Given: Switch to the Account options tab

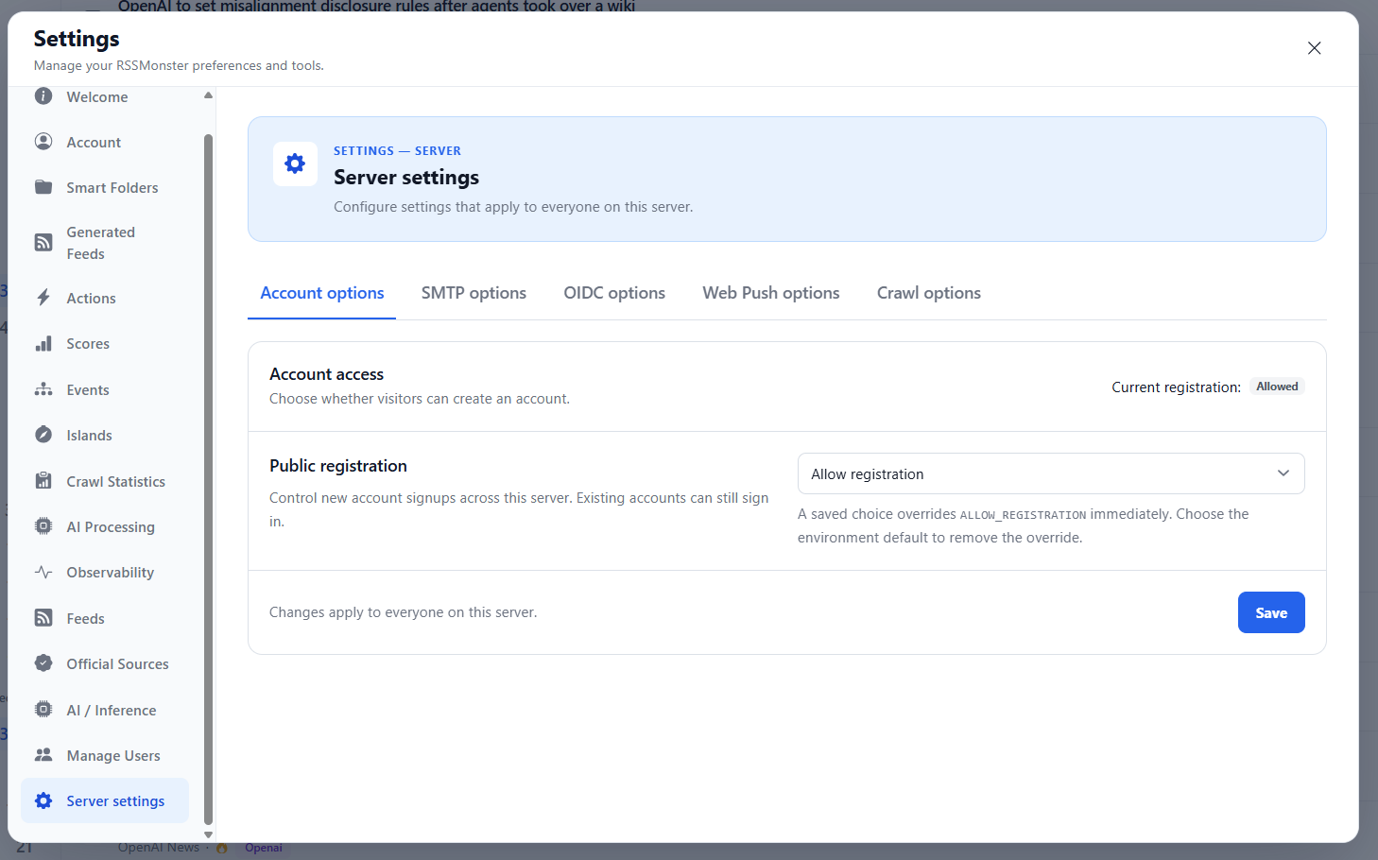Looking at the screenshot, I should click(322, 293).
